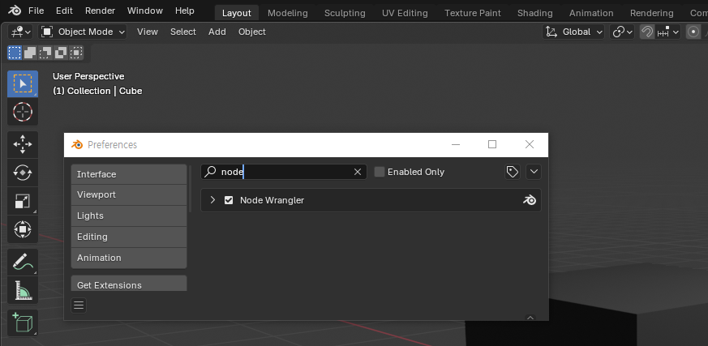
Task: Toggle proportional editing
Action: tap(693, 32)
